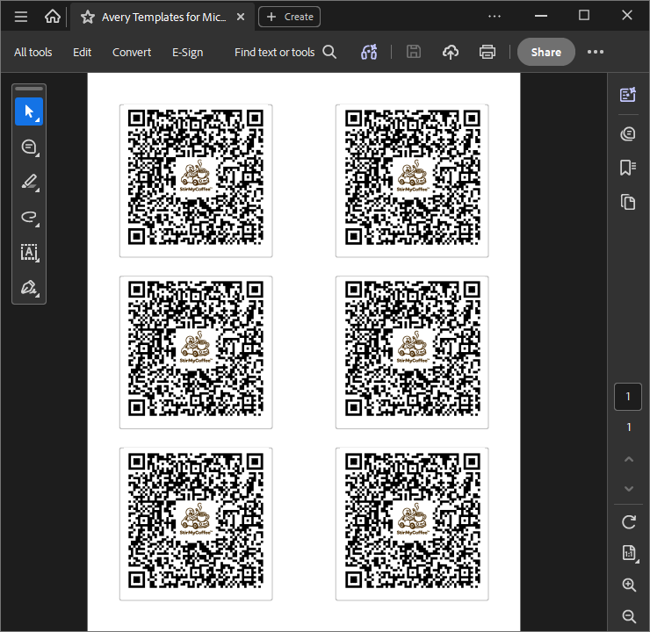Open the Convert menu
The height and width of the screenshot is (632, 650).
click(132, 52)
